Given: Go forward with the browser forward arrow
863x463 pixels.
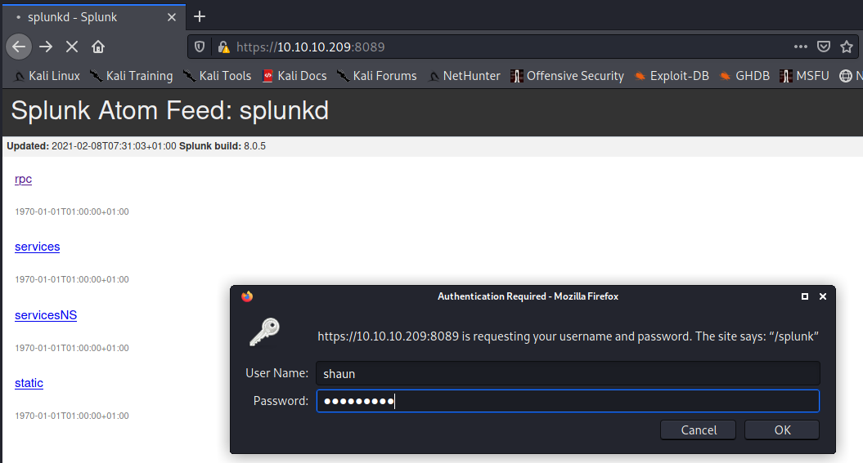Looking at the screenshot, I should click(46, 47).
